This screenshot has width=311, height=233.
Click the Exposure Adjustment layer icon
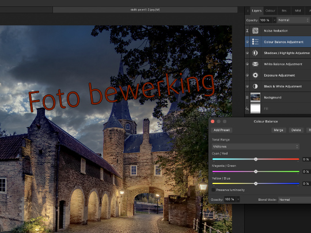click(255, 75)
